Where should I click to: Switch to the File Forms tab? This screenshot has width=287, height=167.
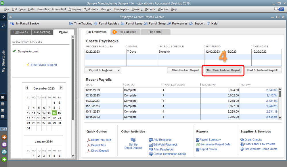point(155,32)
